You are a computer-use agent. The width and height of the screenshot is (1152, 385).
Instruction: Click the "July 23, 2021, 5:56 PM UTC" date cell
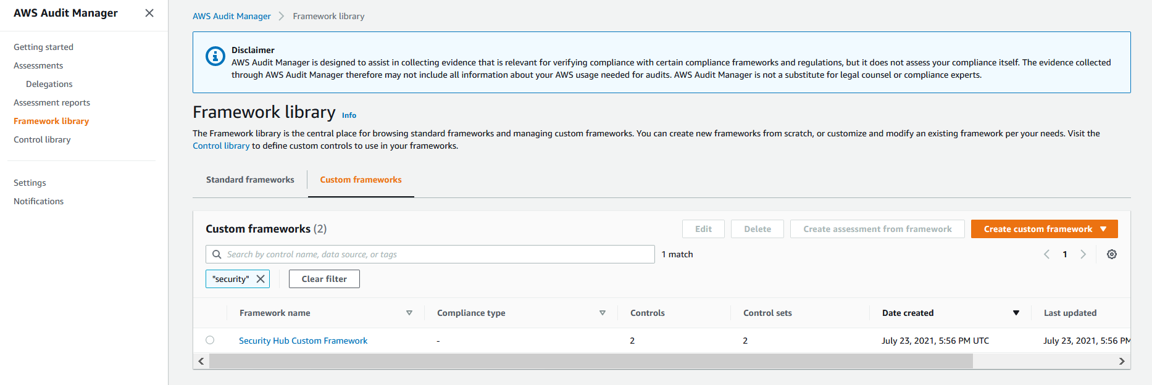coord(935,341)
